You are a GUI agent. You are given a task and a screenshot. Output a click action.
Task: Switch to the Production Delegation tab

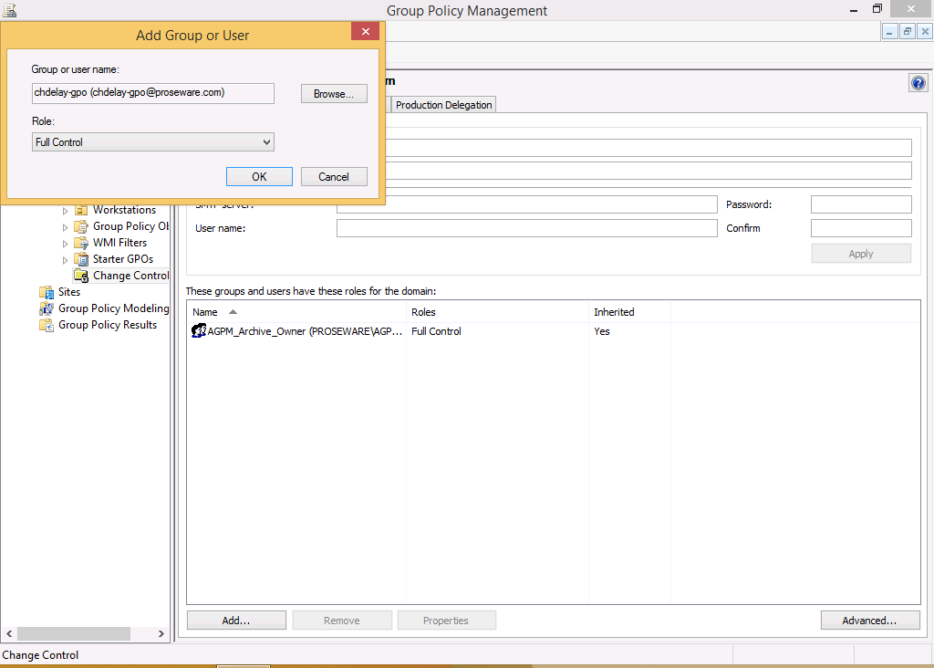(443, 105)
